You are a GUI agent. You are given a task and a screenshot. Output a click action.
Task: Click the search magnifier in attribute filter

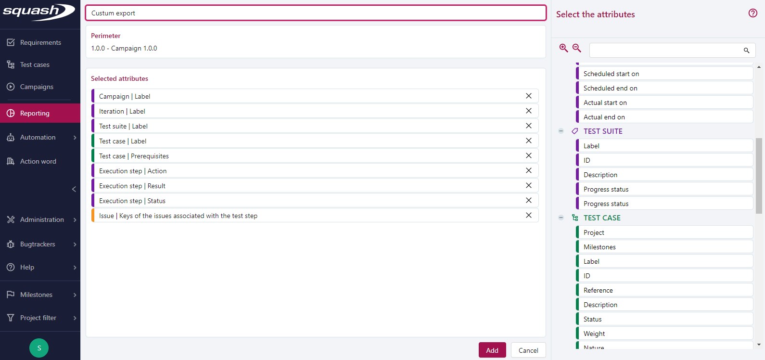(746, 51)
